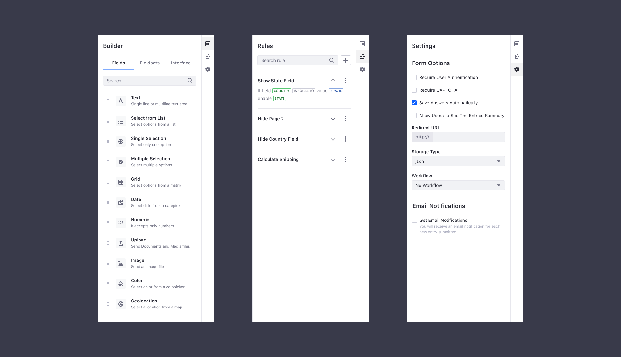The height and width of the screenshot is (357, 621).
Task: Enable Require User Authentication checkbox
Action: [414, 77]
